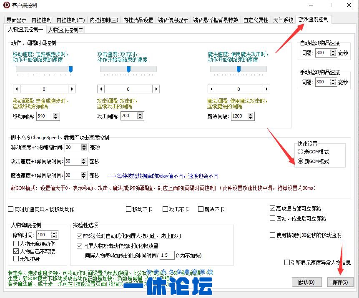Click the 默认(D) button

tap(306, 282)
